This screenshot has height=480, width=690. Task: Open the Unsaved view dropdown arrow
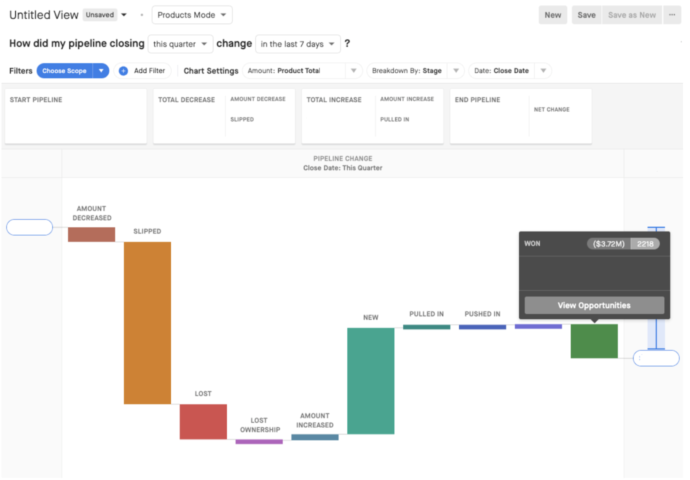tap(124, 15)
